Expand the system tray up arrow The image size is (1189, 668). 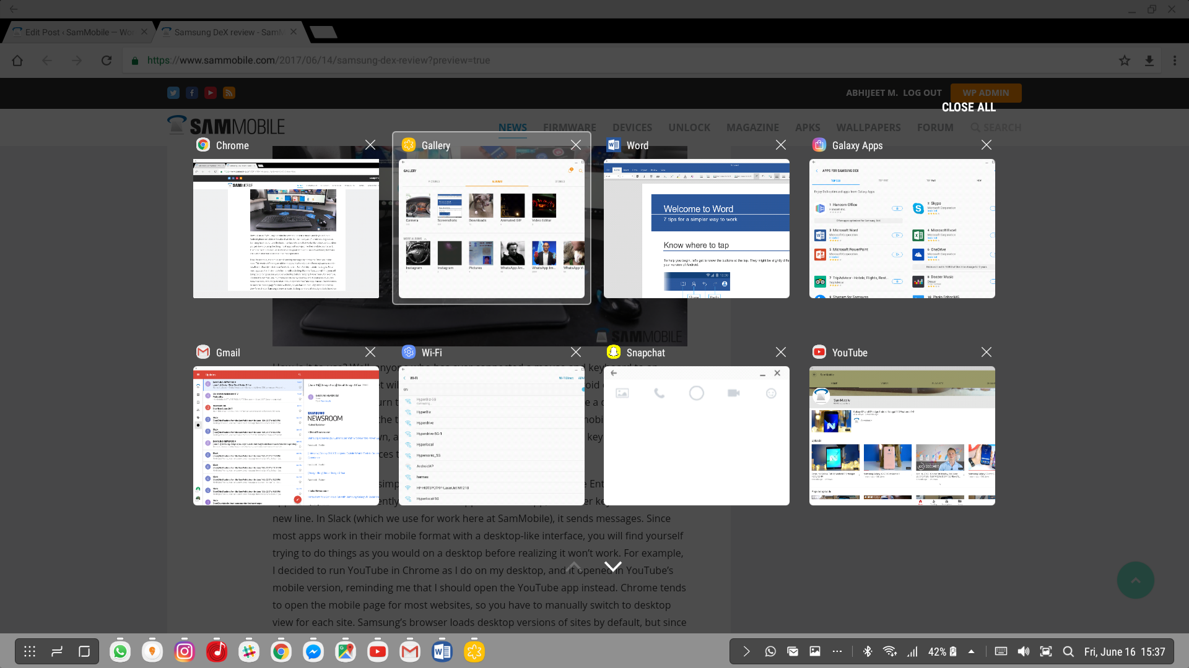point(971,651)
